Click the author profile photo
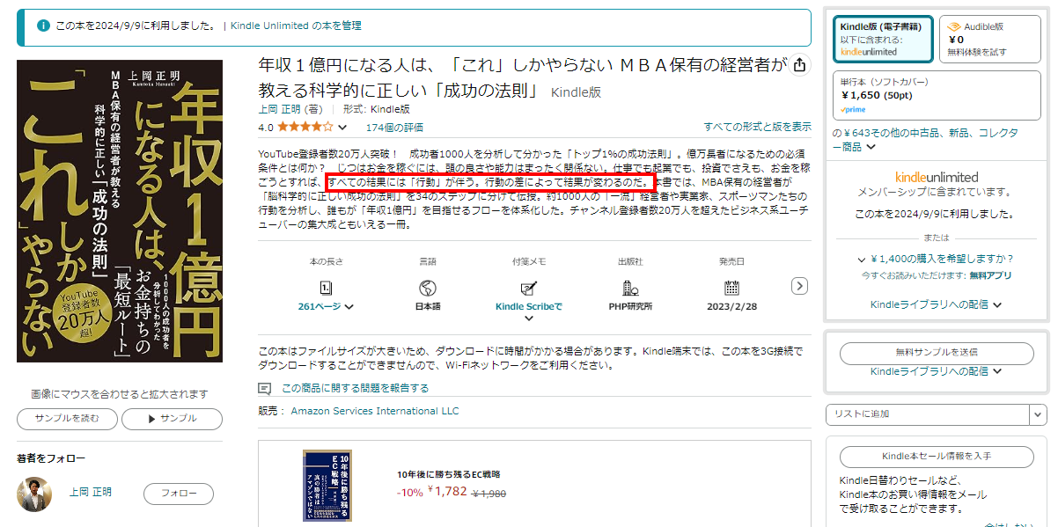 click(34, 494)
